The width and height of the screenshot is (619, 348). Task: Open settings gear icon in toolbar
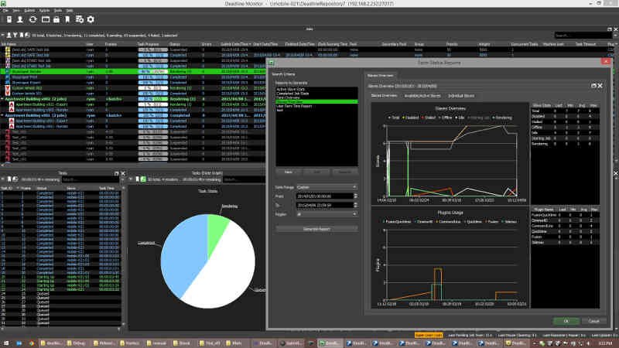(x=91, y=19)
